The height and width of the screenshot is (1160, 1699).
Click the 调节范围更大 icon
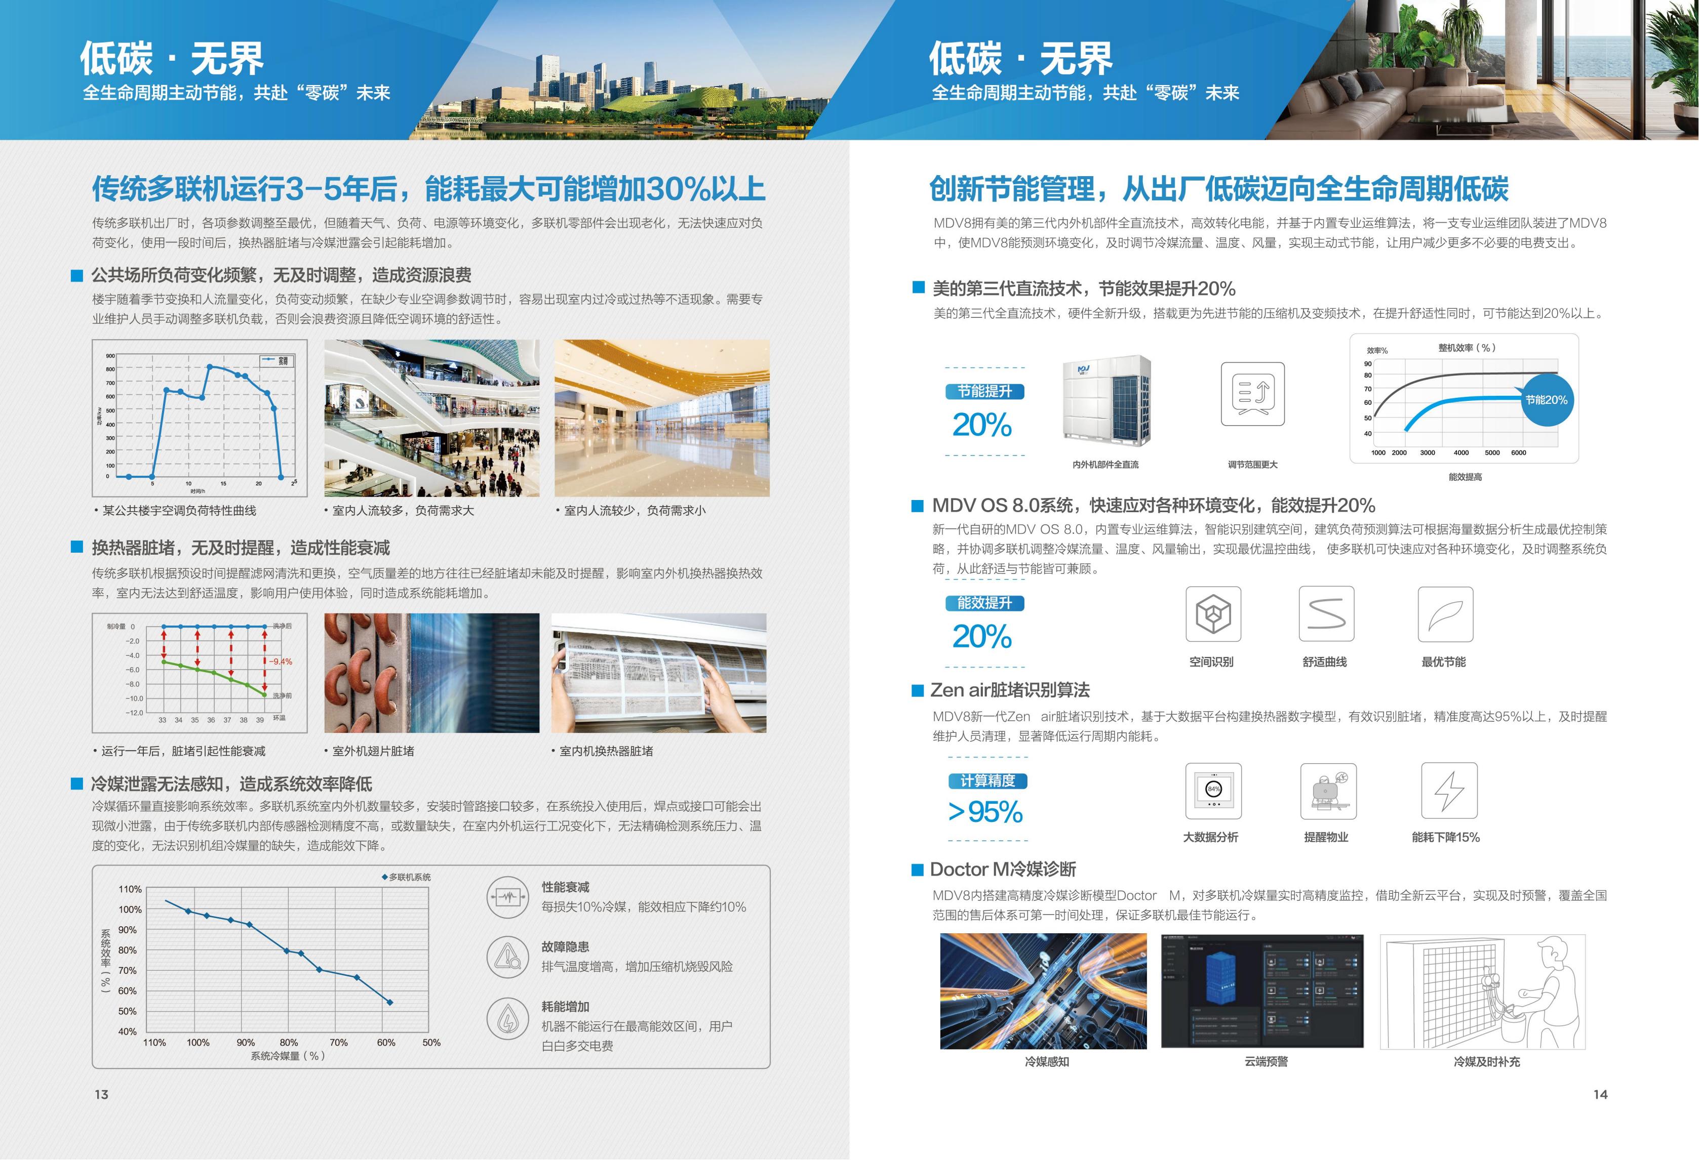pos(1252,394)
